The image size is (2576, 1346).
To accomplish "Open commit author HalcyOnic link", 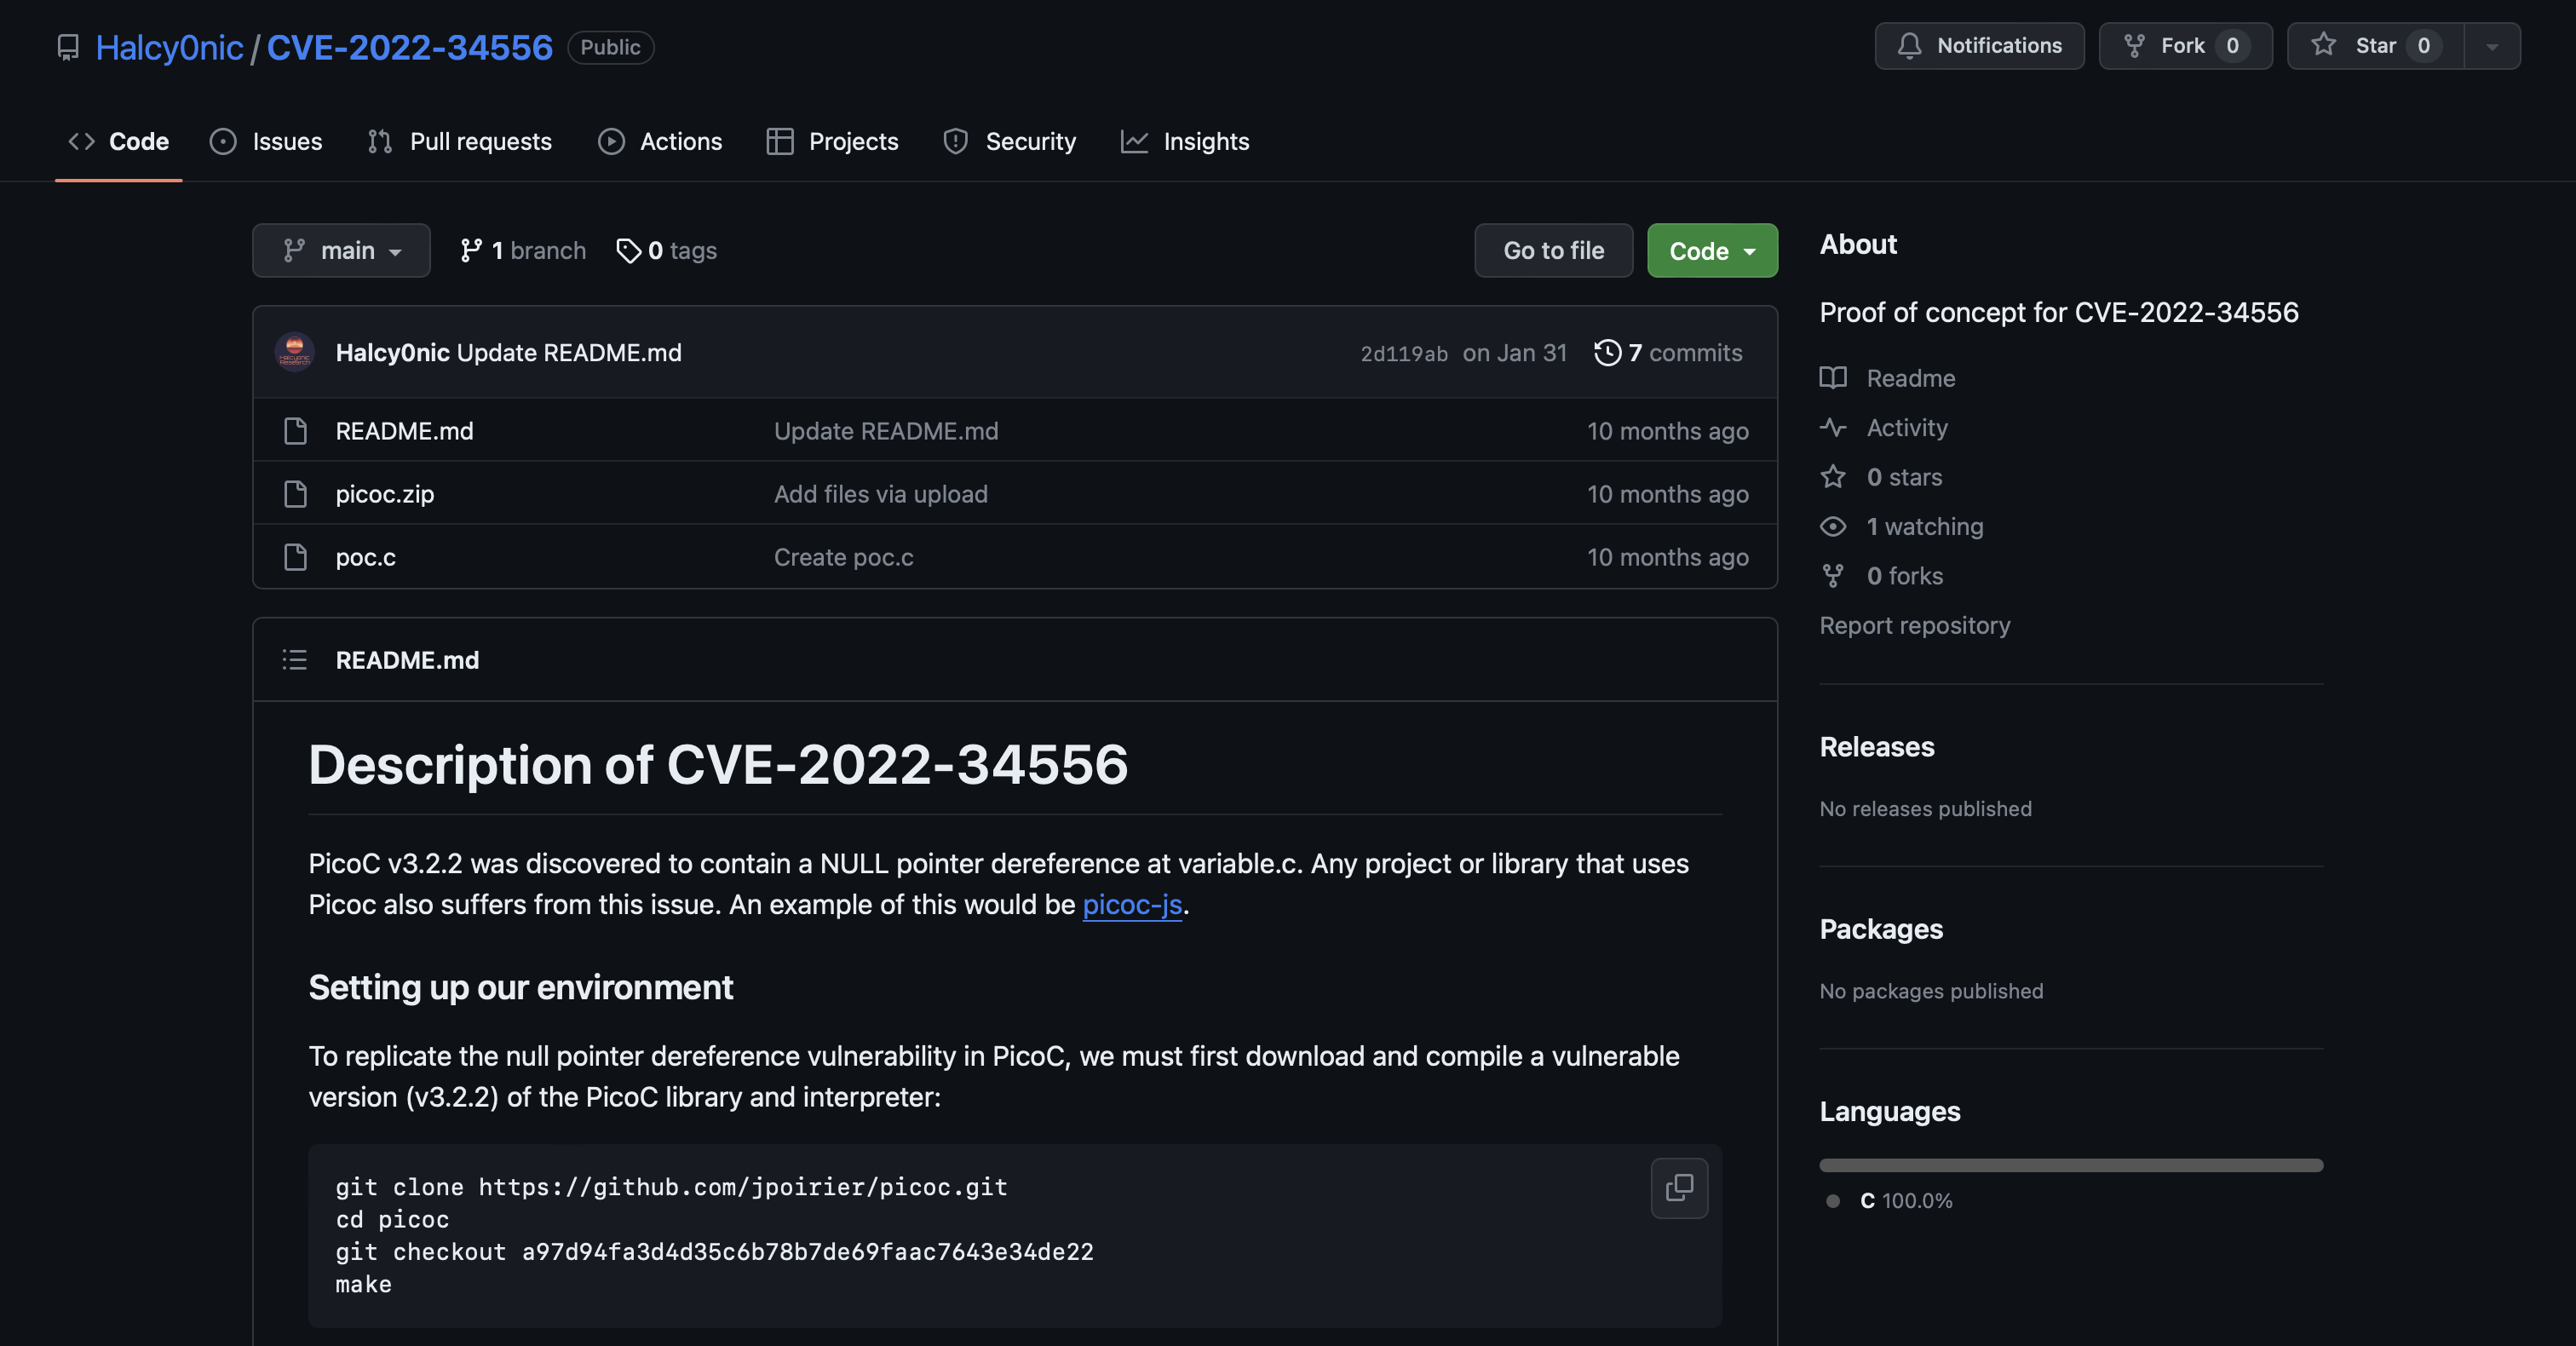I will coord(392,352).
